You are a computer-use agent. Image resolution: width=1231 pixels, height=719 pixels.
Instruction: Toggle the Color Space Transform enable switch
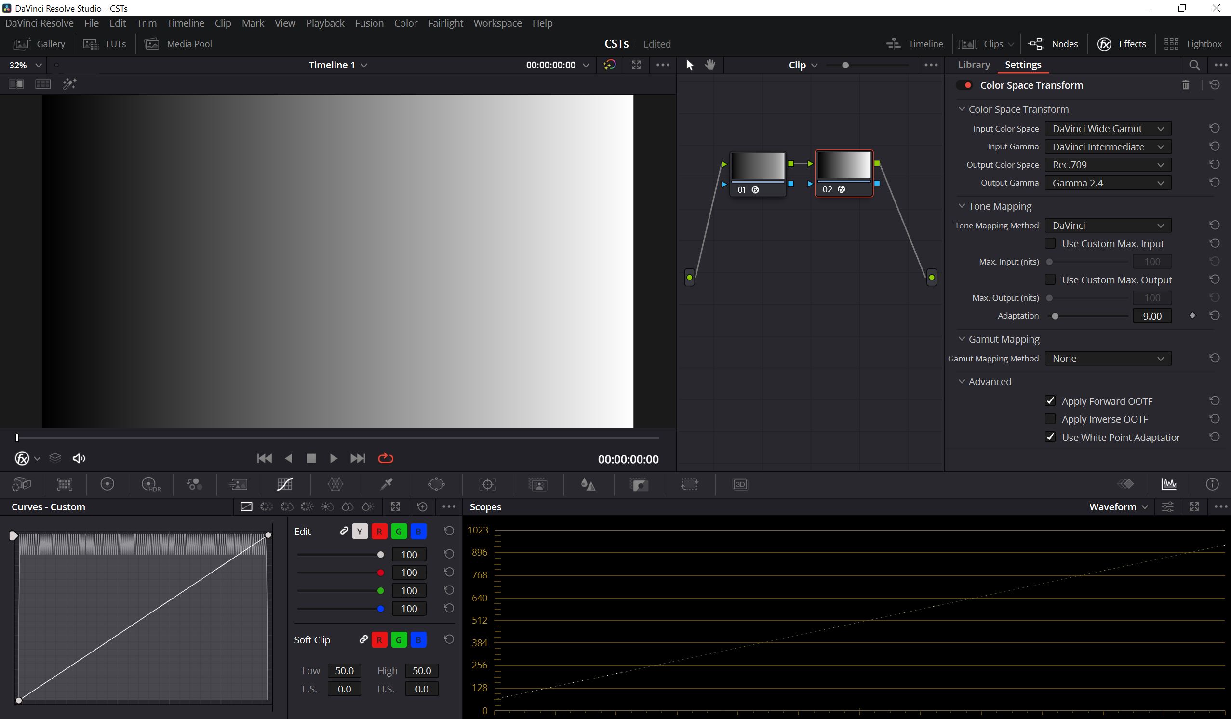click(x=965, y=85)
